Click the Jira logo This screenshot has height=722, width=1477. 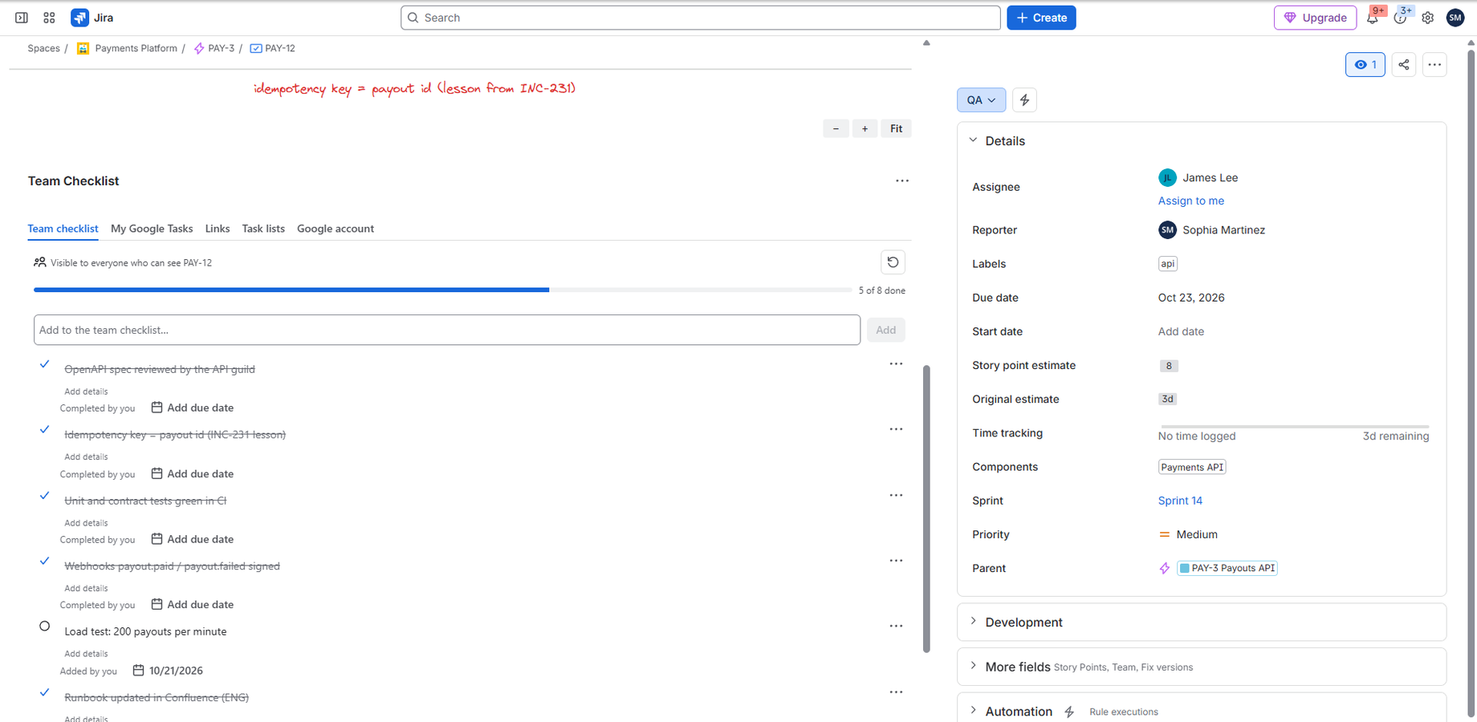coord(92,18)
